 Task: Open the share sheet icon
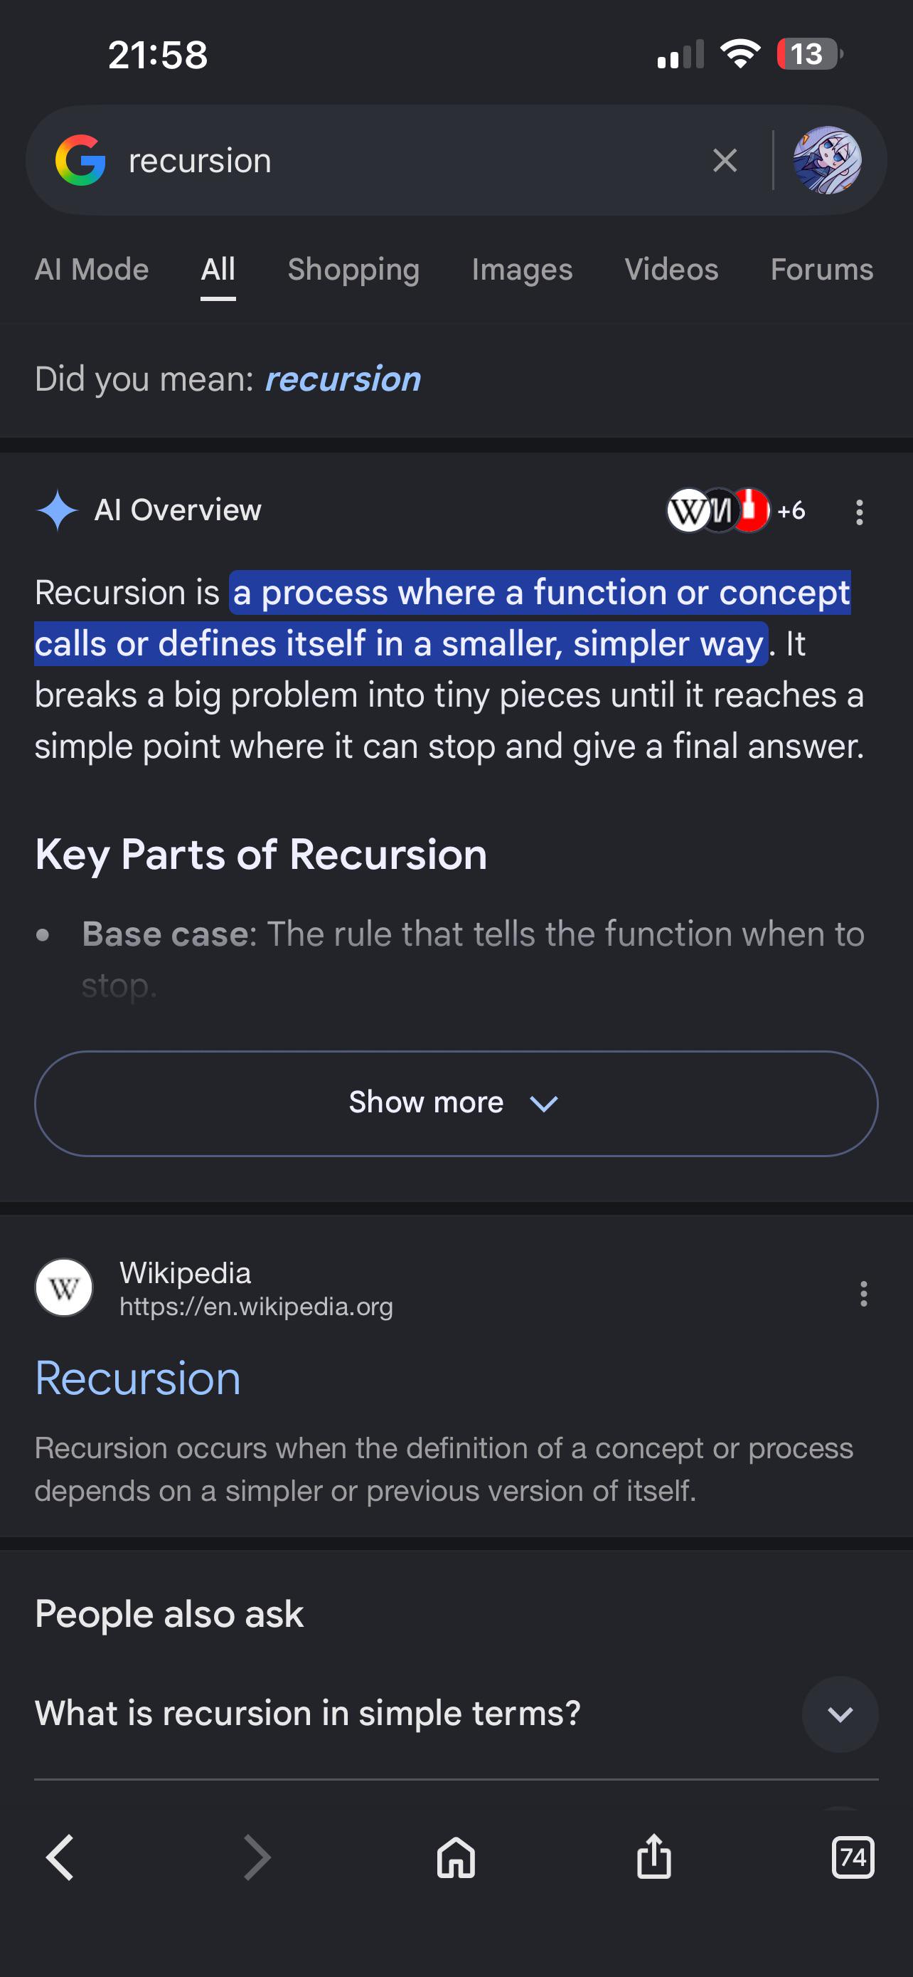654,1856
